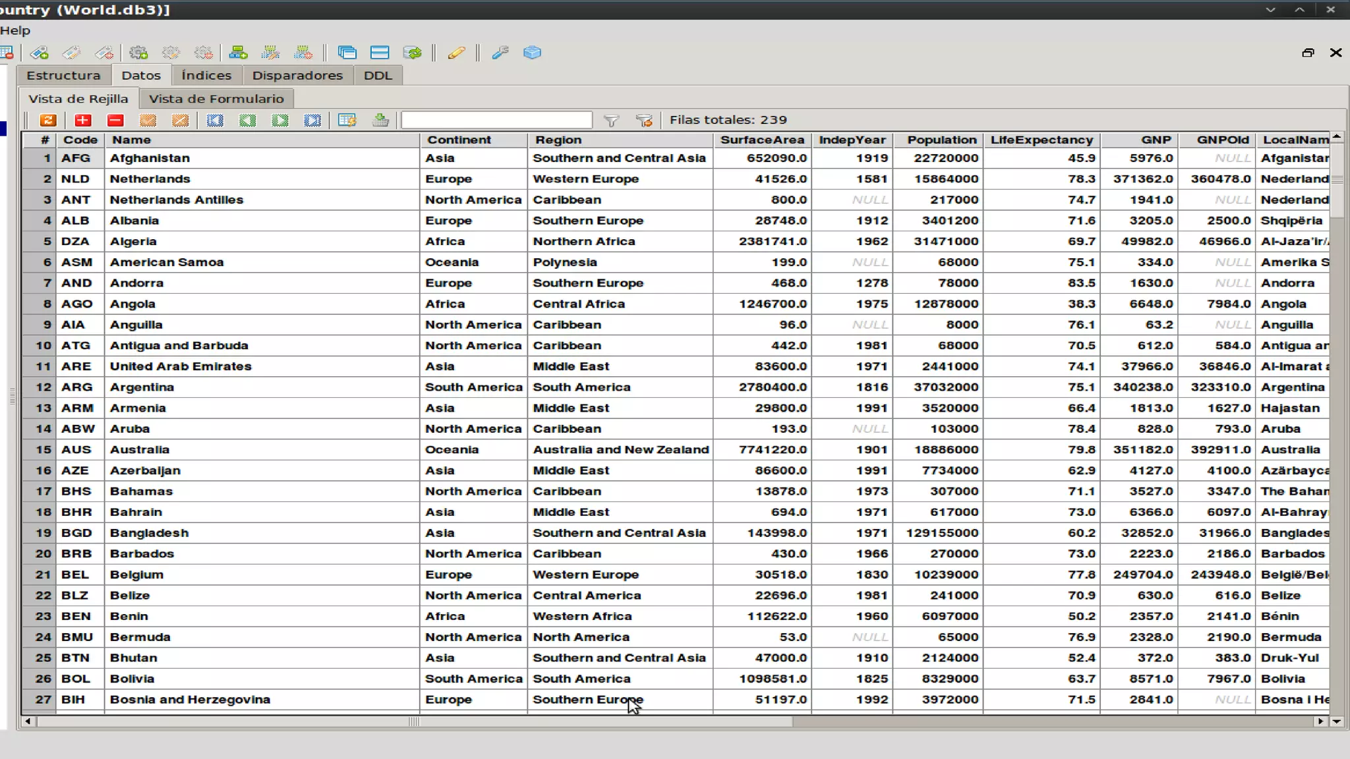Image resolution: width=1350 pixels, height=759 pixels.
Task: Delete selected row with red minus
Action: click(x=115, y=120)
